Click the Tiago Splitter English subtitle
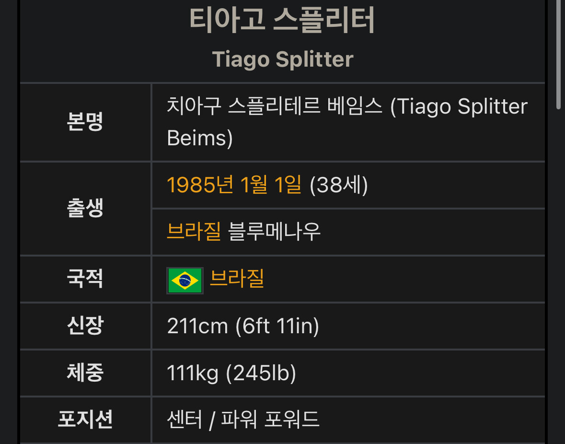 (283, 59)
